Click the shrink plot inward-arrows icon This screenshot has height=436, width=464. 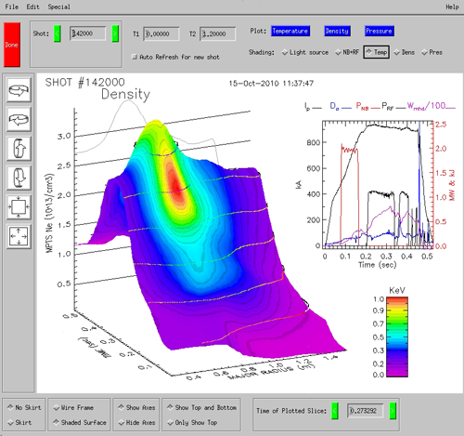19,207
